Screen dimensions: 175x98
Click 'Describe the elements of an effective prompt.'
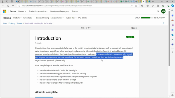(58, 80)
